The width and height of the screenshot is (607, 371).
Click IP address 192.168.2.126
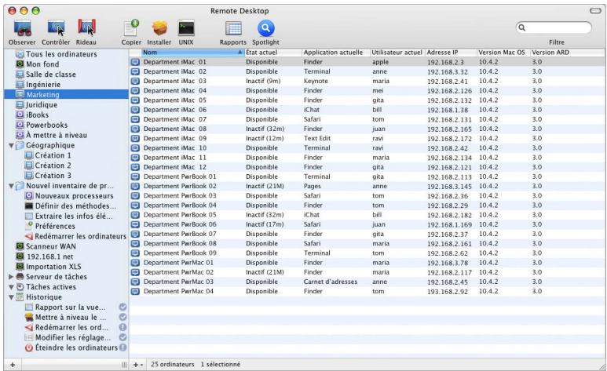tap(449, 91)
